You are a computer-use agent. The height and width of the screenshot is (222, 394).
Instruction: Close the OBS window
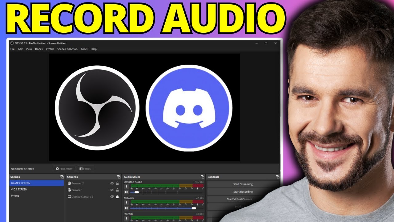click(x=275, y=43)
